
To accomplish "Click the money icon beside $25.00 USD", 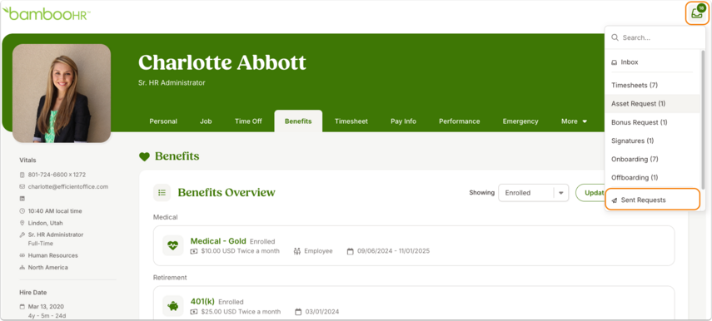I will point(194,312).
